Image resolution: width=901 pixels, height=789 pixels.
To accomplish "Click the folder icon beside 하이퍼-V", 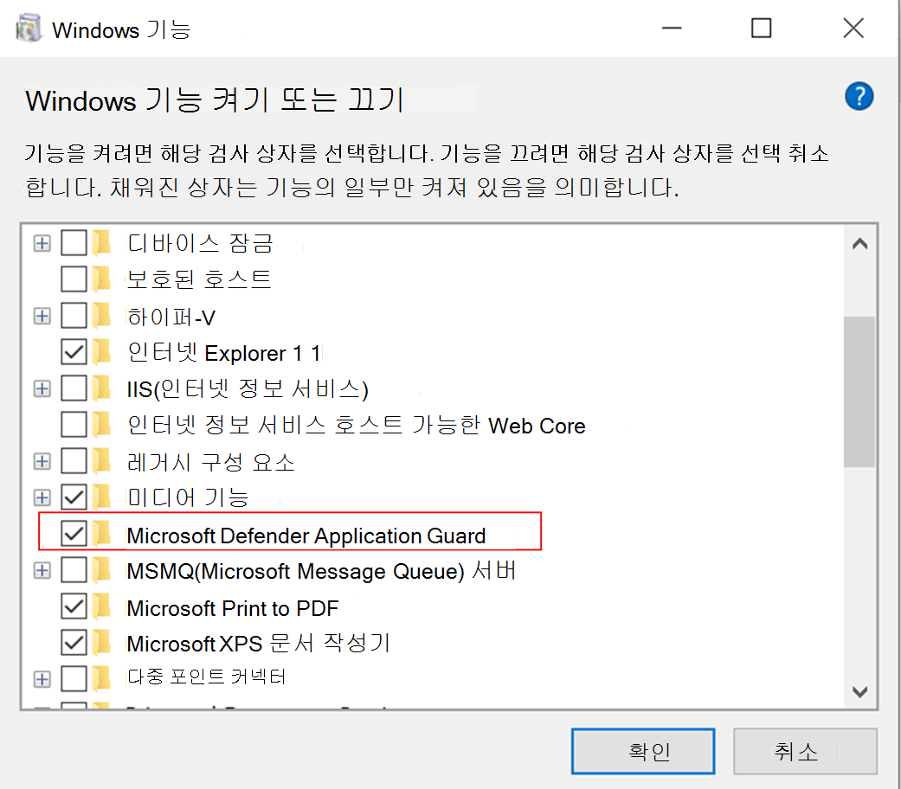I will pyautogui.click(x=102, y=316).
